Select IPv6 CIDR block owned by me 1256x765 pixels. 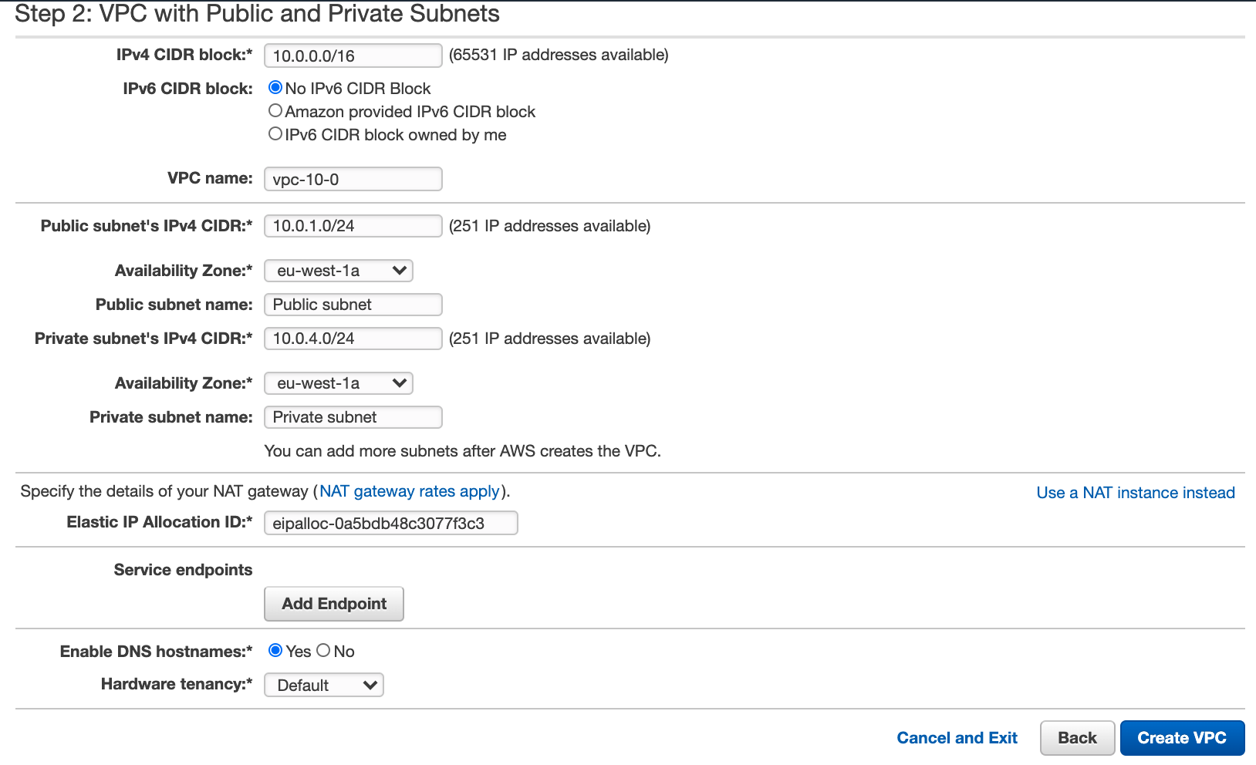point(275,134)
